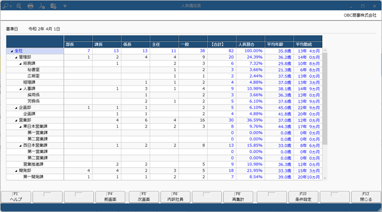Go to next screen with F5 次画面
Image resolution: width=382 pixels, height=212 pixels.
(144, 197)
